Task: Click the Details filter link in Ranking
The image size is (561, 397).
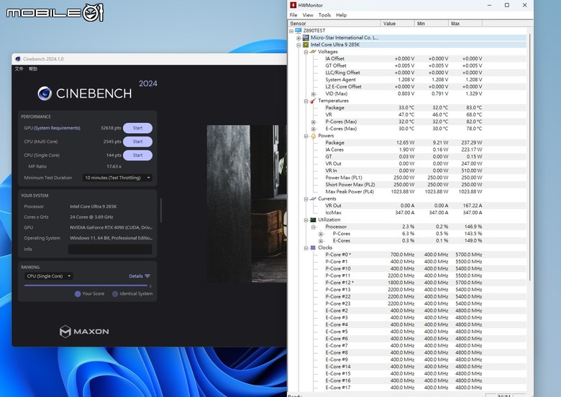Action: pyautogui.click(x=140, y=276)
